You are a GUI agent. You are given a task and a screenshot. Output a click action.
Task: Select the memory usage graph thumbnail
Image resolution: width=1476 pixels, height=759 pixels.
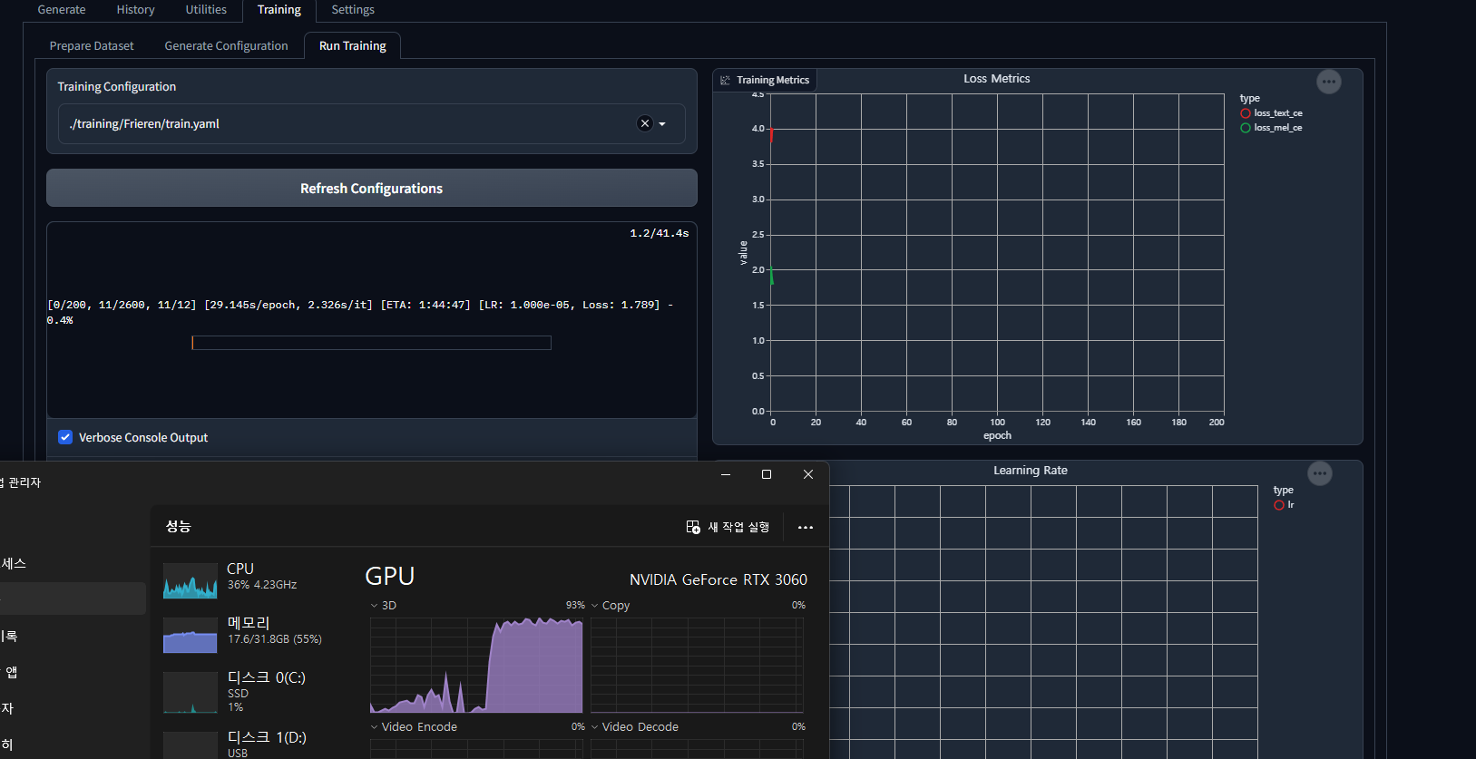tap(191, 635)
